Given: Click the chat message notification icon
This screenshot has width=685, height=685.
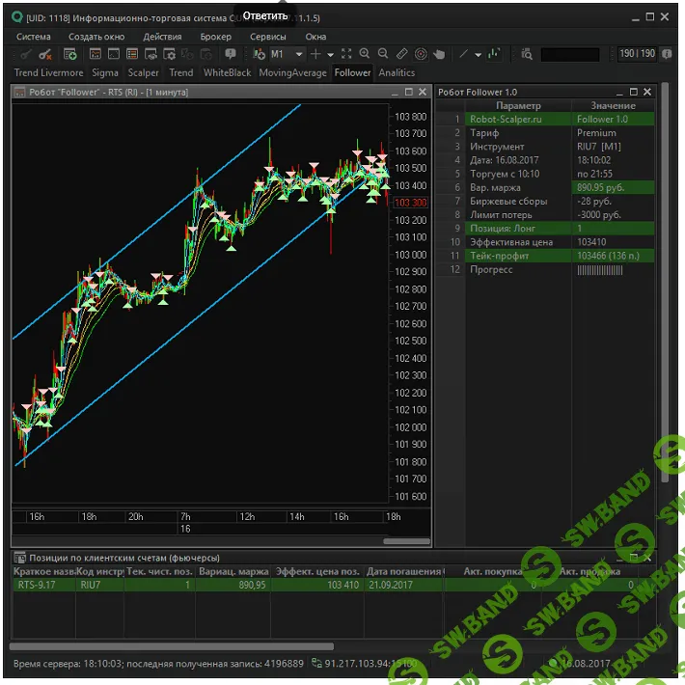Looking at the screenshot, I should tap(232, 55).
